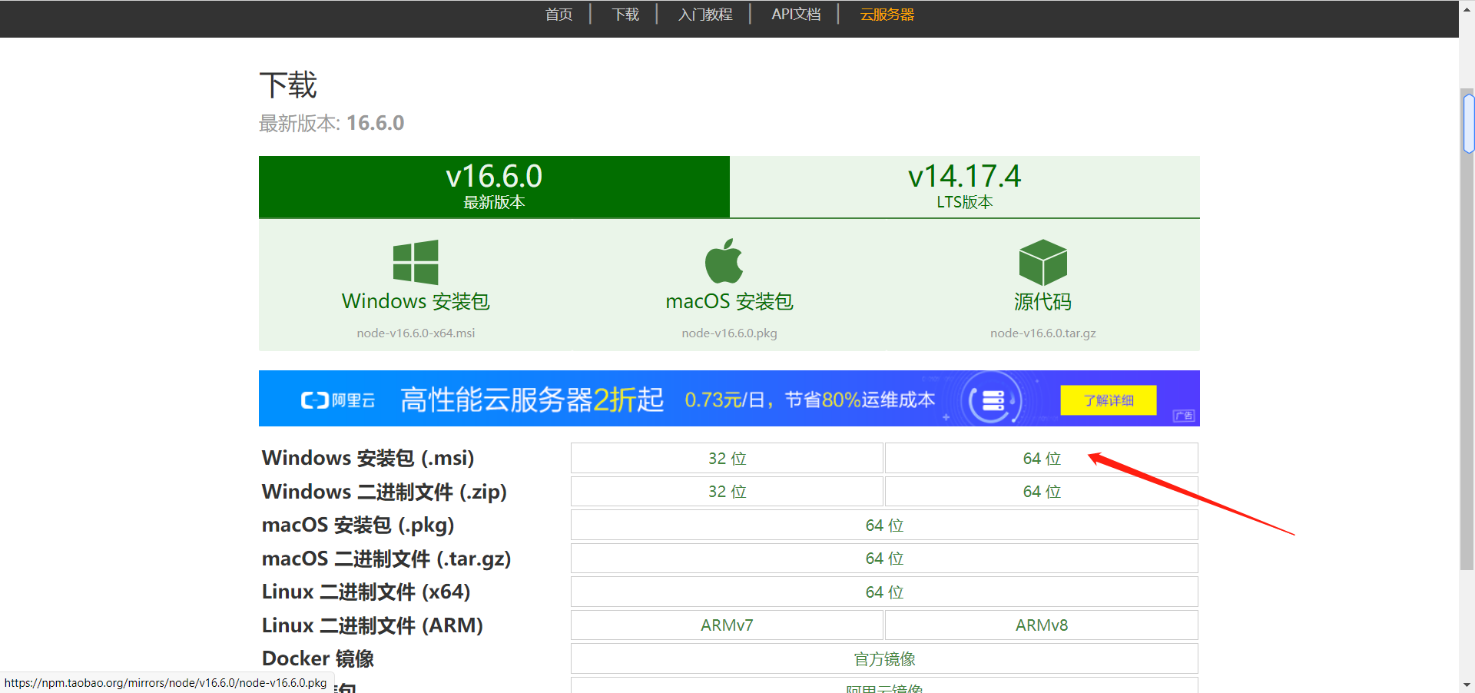Image resolution: width=1475 pixels, height=693 pixels.
Task: Click the scrollbar down arrow
Action: pos(1467,685)
